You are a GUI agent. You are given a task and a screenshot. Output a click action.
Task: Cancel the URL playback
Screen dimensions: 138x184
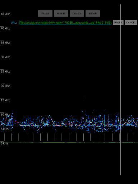131,23
